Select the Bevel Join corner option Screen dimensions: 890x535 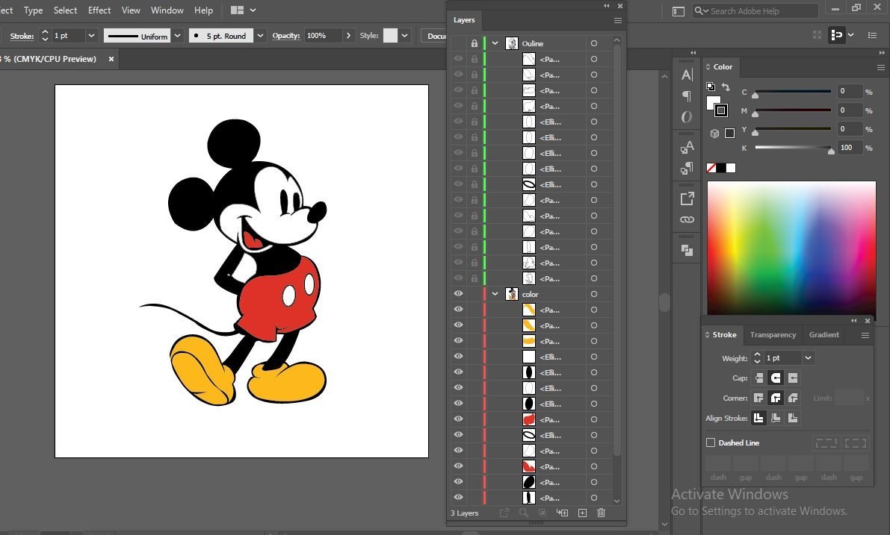click(x=793, y=398)
